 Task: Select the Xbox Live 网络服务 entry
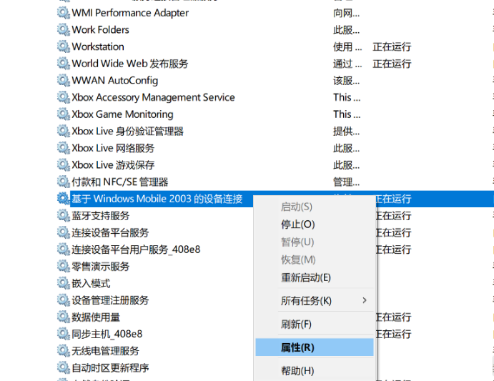point(113,148)
